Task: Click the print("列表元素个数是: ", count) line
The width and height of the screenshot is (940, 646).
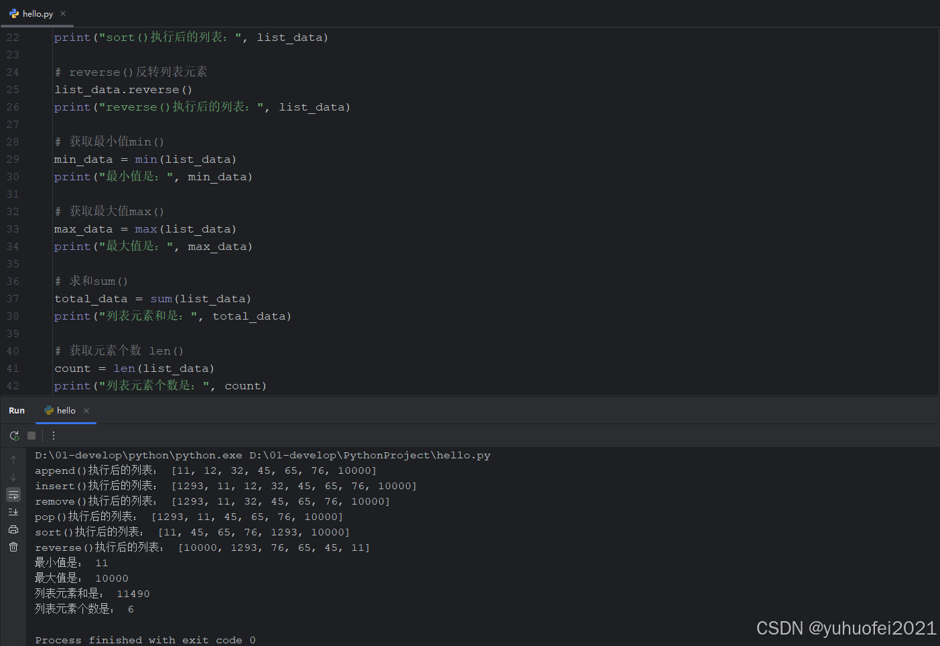Action: [x=161, y=385]
